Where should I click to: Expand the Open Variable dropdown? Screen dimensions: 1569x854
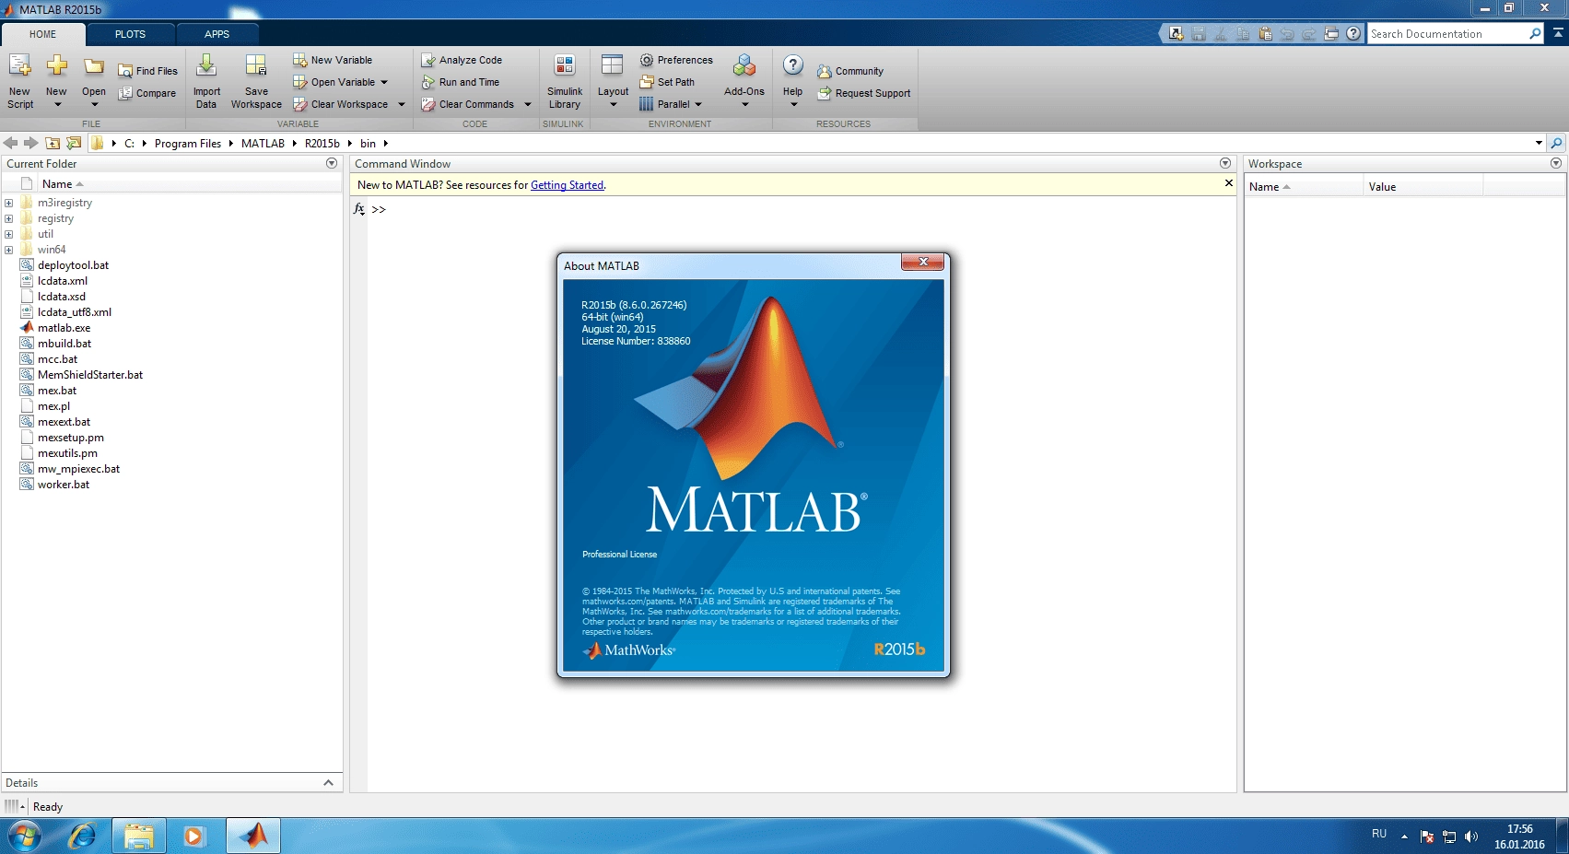point(384,82)
